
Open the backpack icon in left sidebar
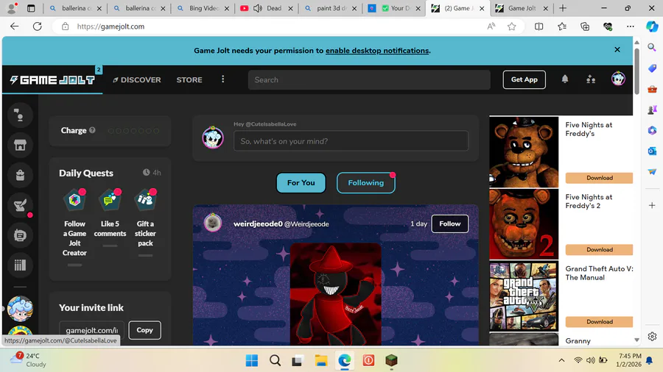click(20, 175)
